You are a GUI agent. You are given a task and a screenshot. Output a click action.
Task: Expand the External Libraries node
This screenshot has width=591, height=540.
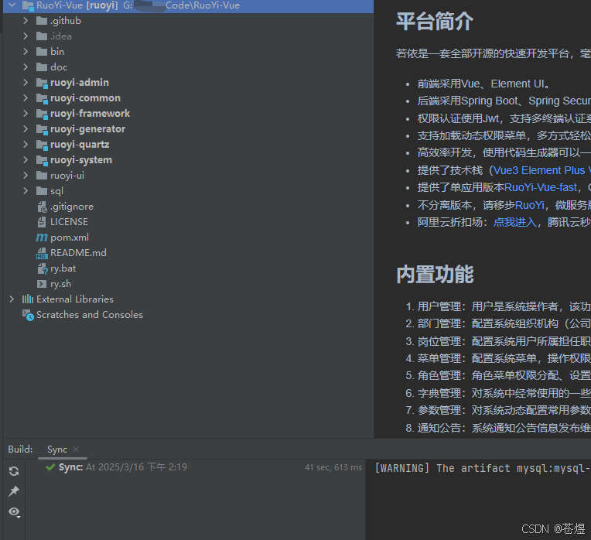[12, 299]
